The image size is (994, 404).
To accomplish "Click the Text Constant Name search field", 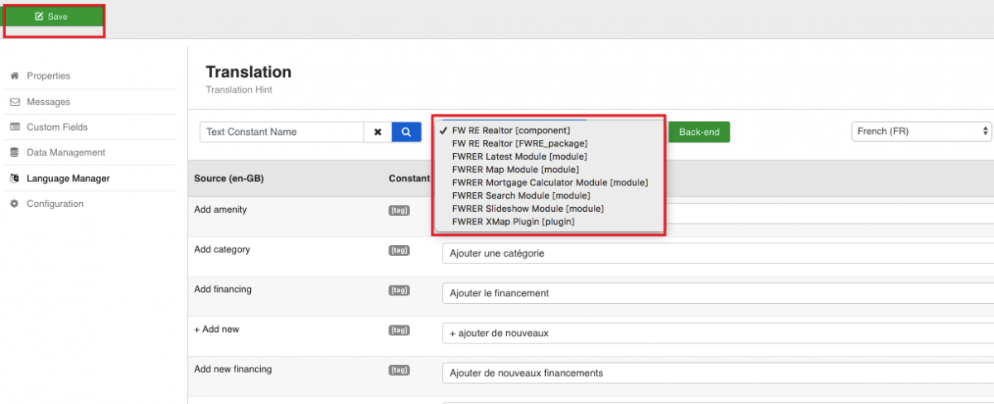I will (282, 132).
